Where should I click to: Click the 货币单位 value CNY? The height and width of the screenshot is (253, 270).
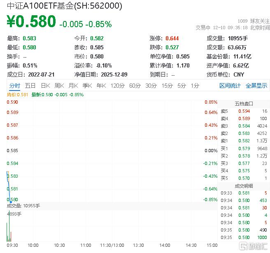click(x=239, y=74)
